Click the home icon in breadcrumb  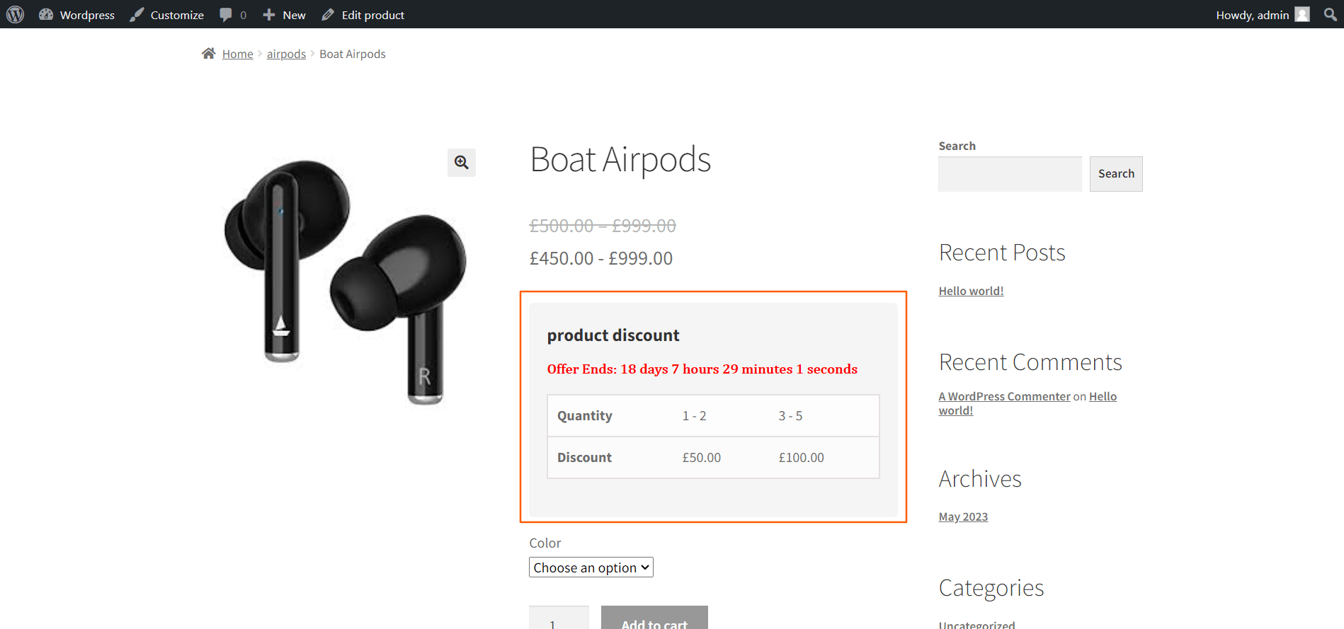pos(209,53)
